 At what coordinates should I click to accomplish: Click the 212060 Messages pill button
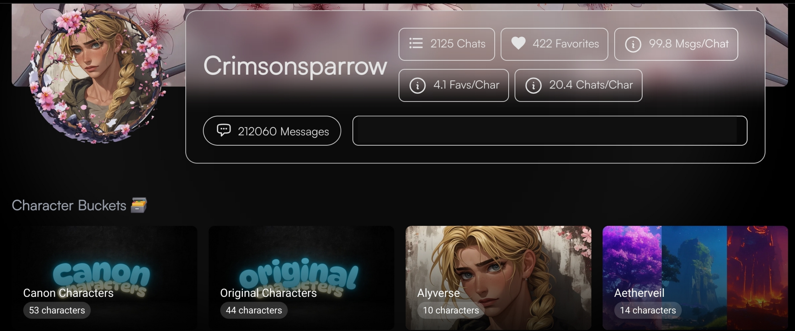272,131
